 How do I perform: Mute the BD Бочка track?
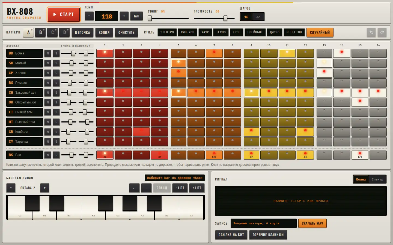[x=48, y=53]
